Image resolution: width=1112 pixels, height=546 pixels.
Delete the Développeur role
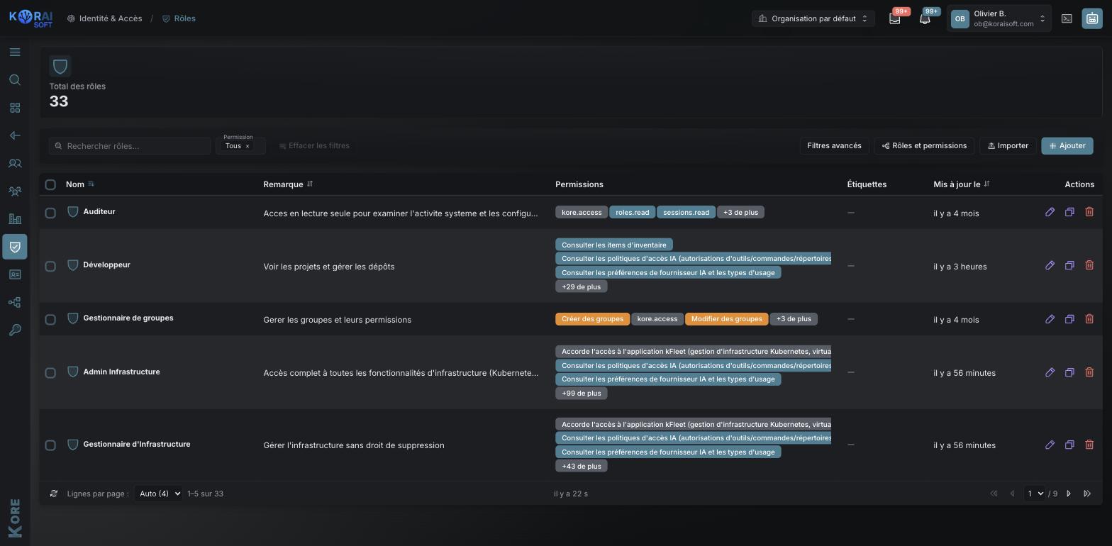pos(1089,265)
